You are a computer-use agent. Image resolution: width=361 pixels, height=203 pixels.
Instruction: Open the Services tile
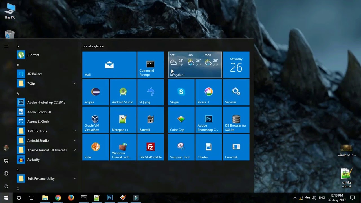coord(236,92)
